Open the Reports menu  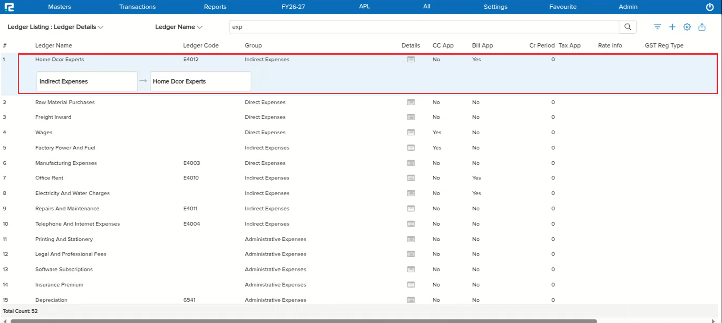[215, 7]
